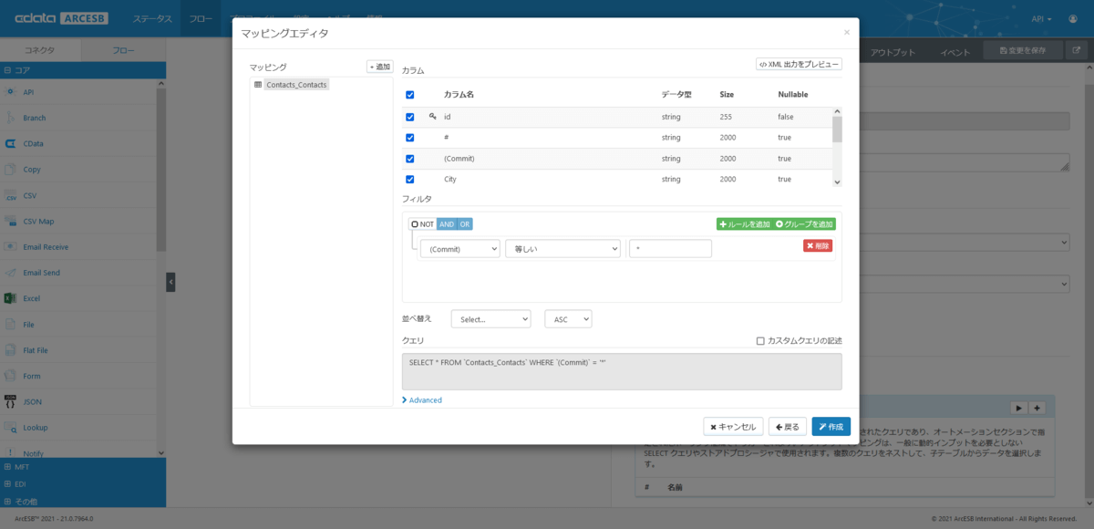Pick the Branch connector icon
Screen dimensions: 1094x529
(11, 118)
